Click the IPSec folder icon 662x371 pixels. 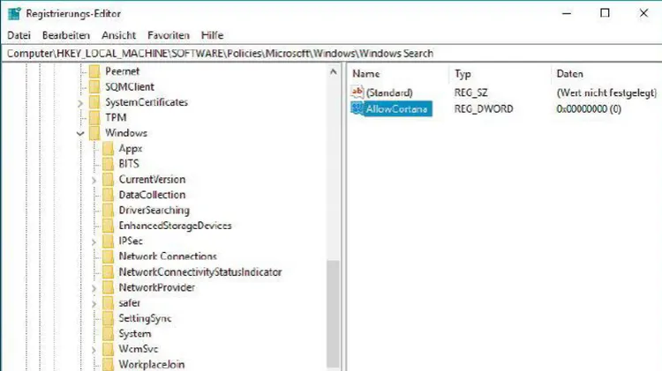click(108, 241)
